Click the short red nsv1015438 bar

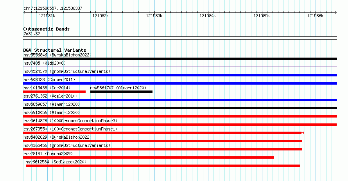54,92
